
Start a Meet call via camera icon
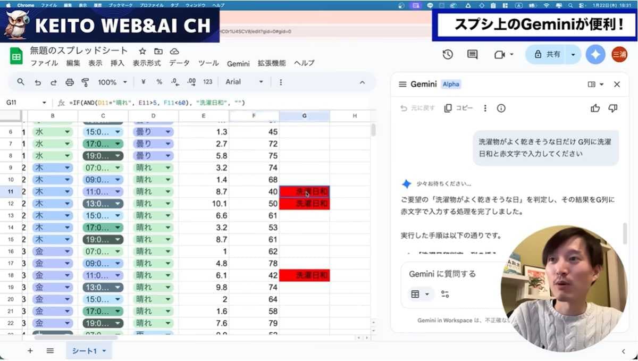pyautogui.click(x=500, y=54)
